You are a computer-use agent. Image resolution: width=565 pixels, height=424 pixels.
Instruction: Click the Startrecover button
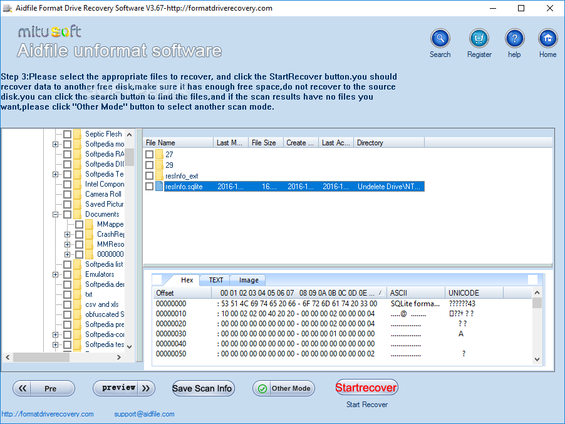point(367,388)
